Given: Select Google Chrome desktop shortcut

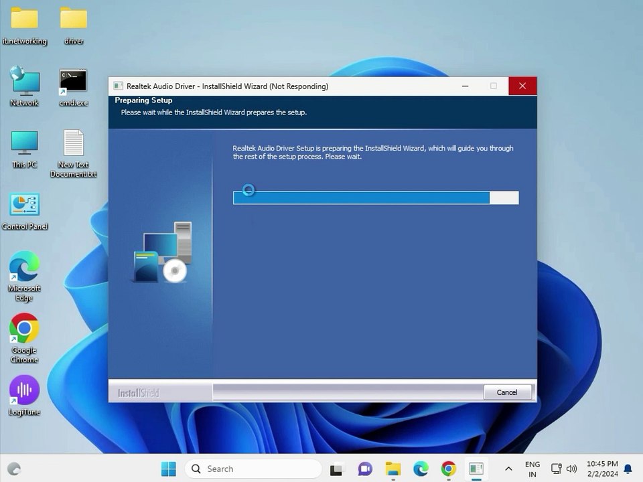Looking at the screenshot, I should coord(24,338).
